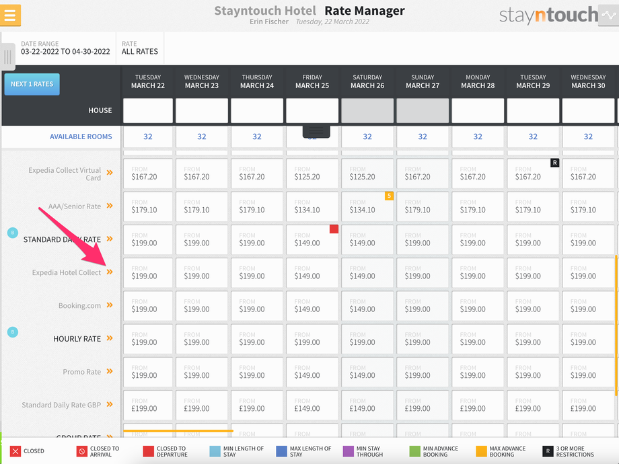Click the CLOSED legend red X icon
The image size is (619, 464).
[x=15, y=451]
